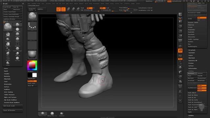Expand DynaMesh section in Geometry
Screen dimensions: 210x118
point(191,34)
